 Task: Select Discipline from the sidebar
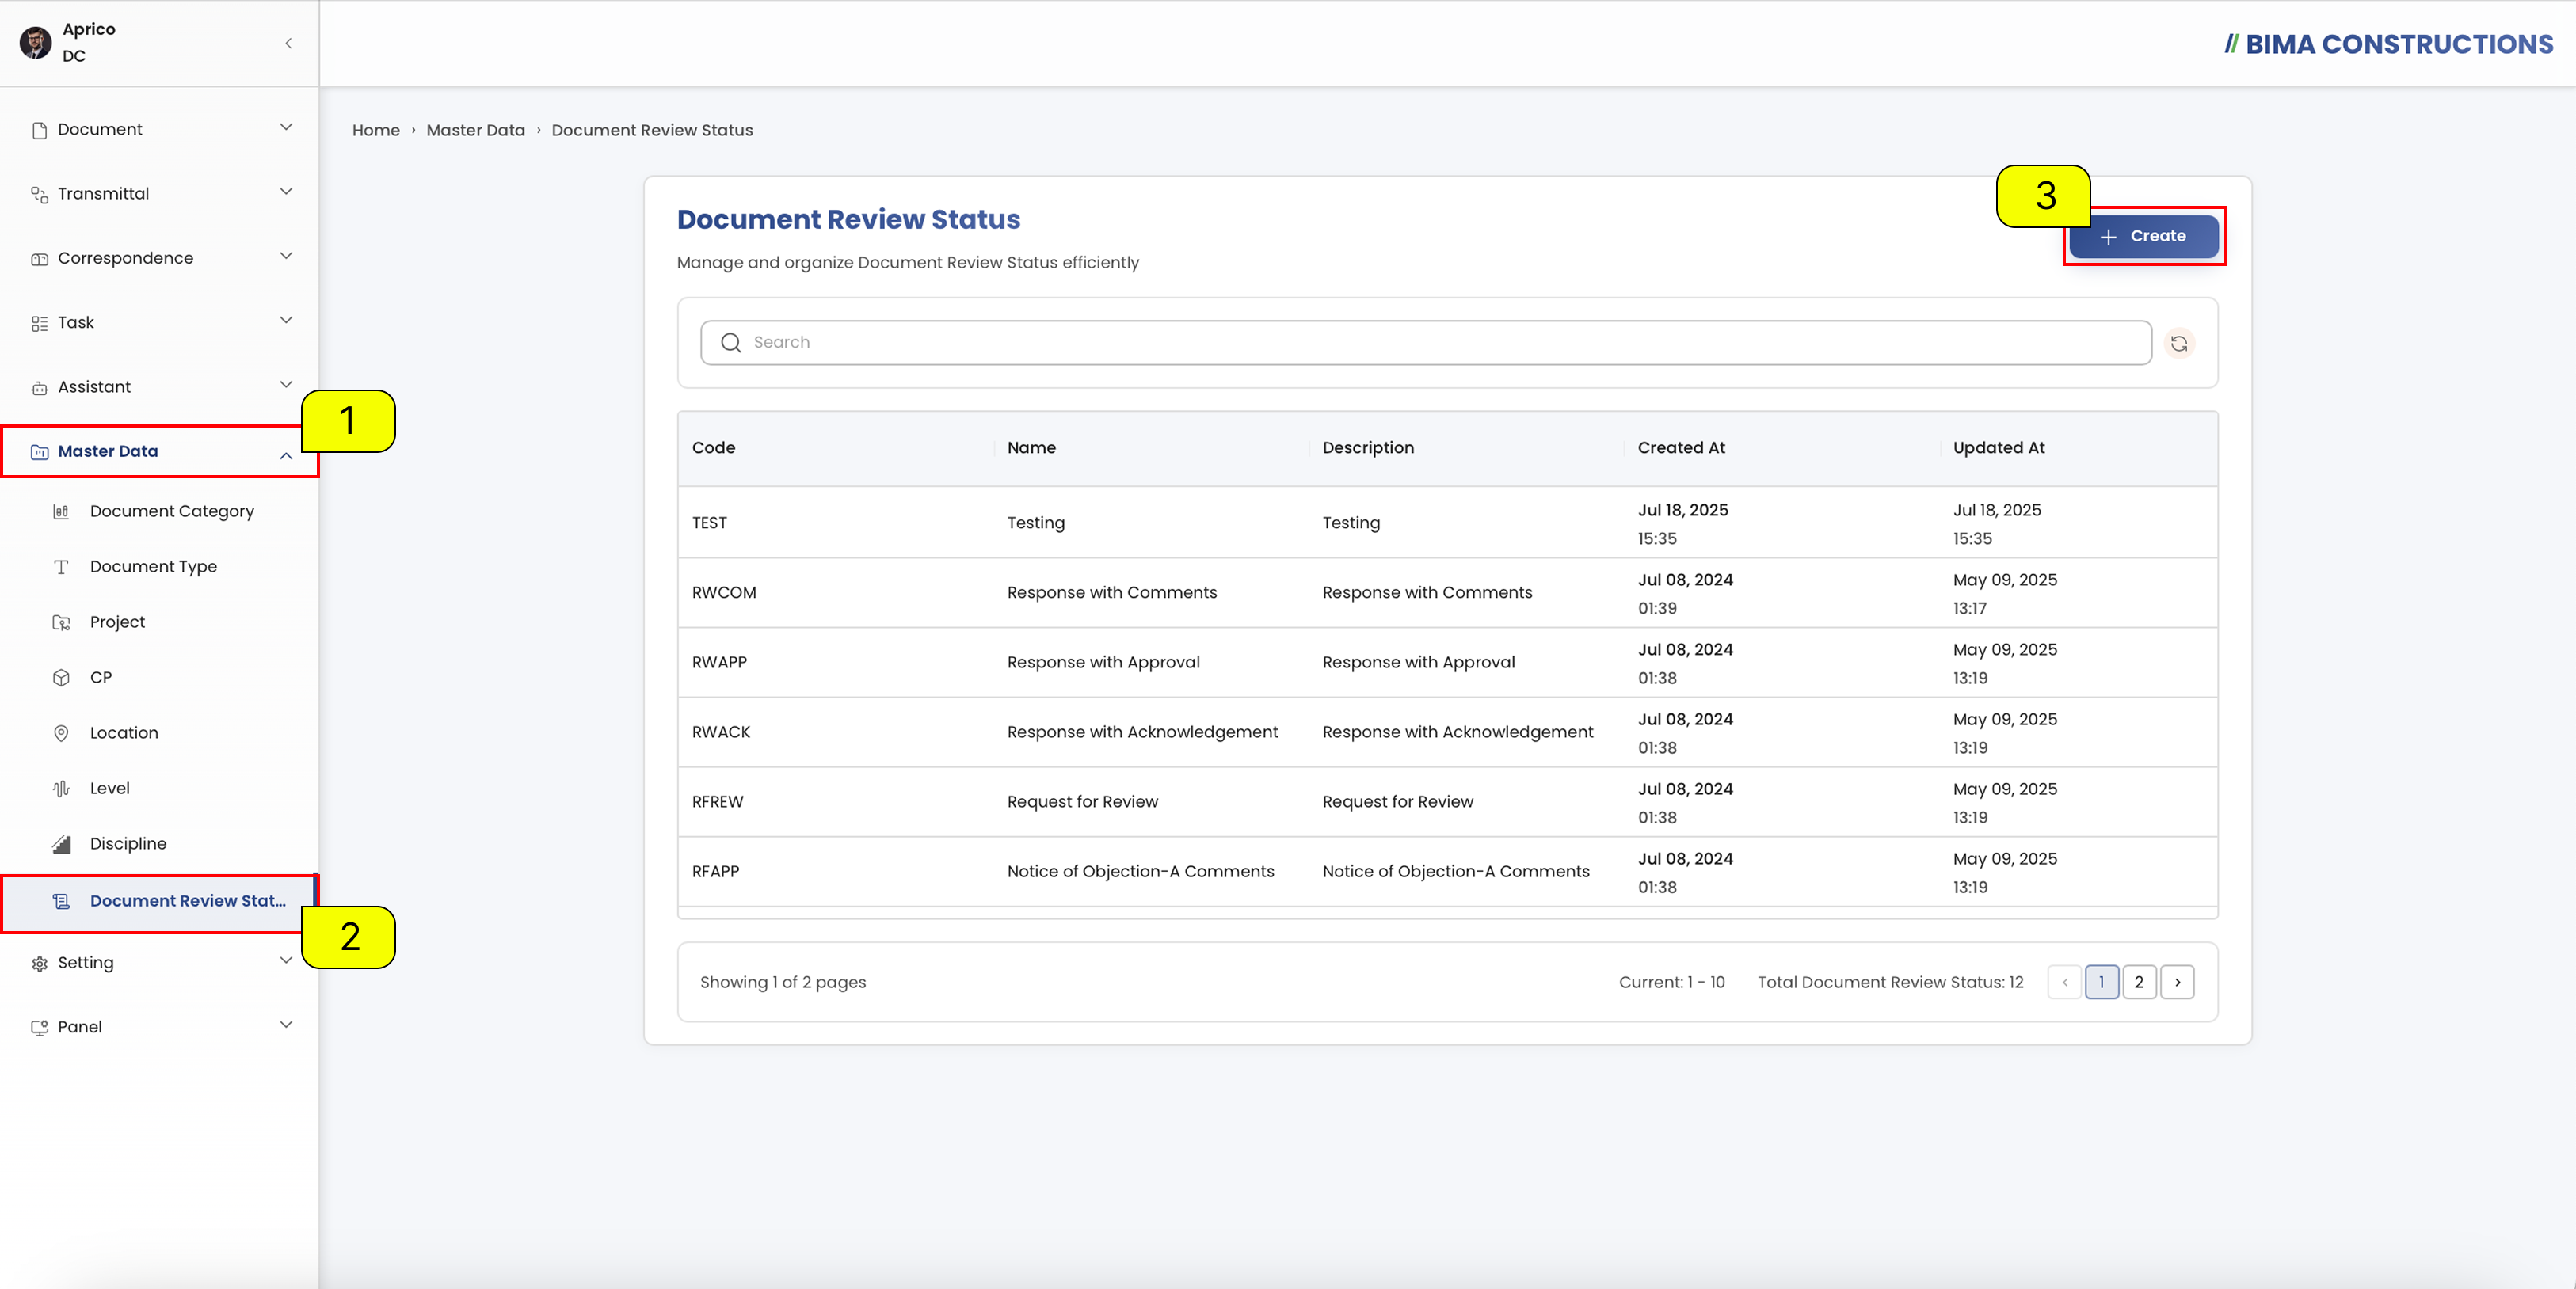coord(128,844)
